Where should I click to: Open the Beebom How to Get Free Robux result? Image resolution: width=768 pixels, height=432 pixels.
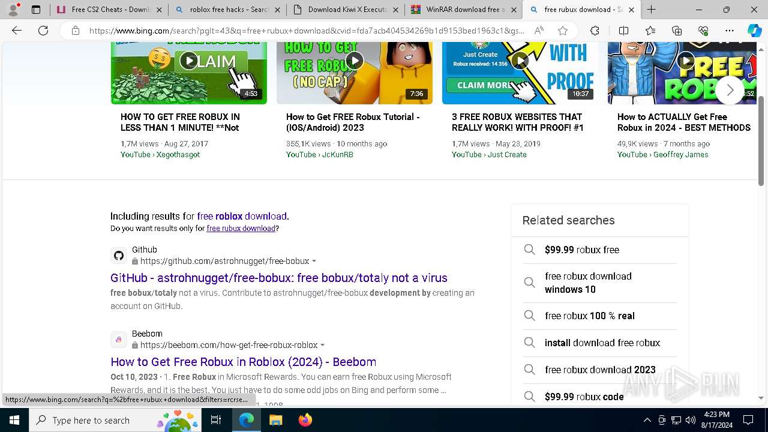point(243,362)
